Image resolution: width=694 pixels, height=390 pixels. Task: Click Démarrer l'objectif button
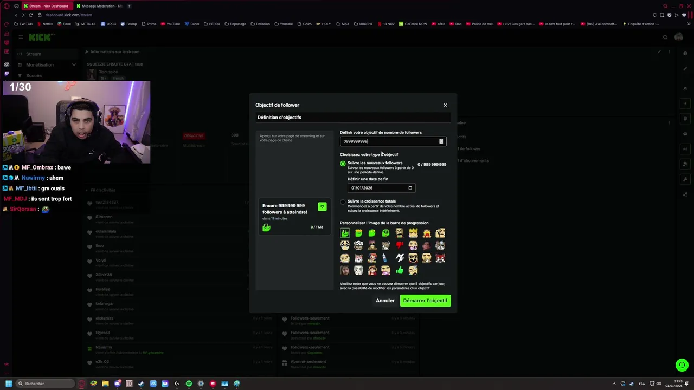(x=425, y=301)
